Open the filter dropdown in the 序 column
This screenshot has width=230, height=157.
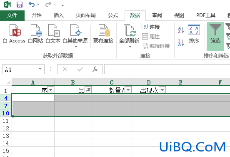click(x=51, y=90)
